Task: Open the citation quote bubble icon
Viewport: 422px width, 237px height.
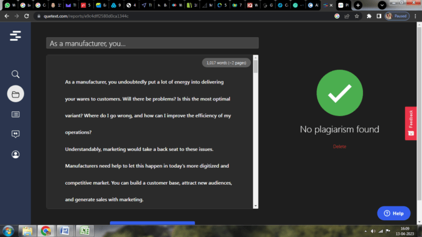Action: pos(15,134)
